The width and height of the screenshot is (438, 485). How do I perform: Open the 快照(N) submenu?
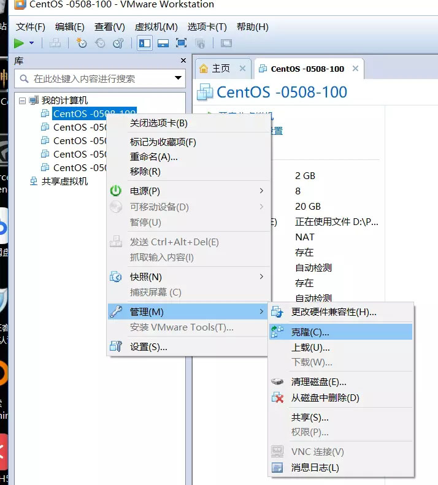(146, 277)
